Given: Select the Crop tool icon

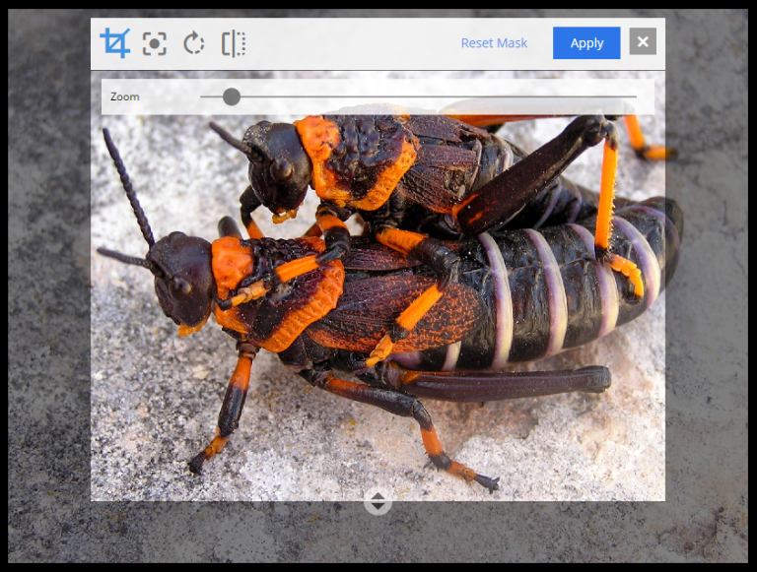Looking at the screenshot, I should [x=115, y=43].
